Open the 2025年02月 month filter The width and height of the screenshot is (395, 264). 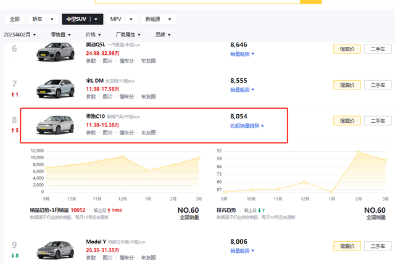tap(20, 35)
